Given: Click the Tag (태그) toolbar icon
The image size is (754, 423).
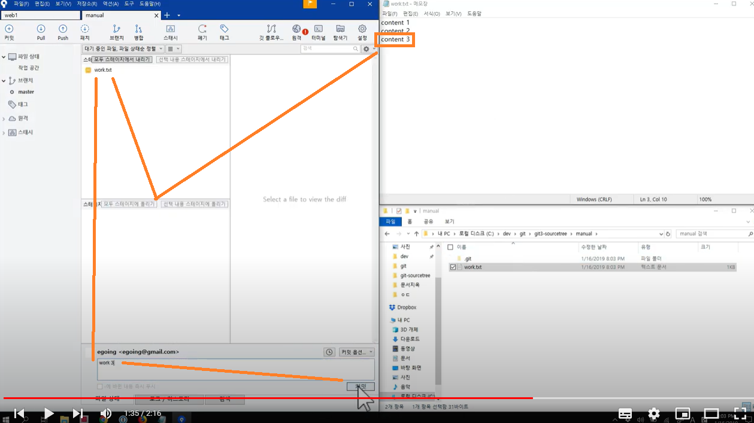Looking at the screenshot, I should click(224, 32).
